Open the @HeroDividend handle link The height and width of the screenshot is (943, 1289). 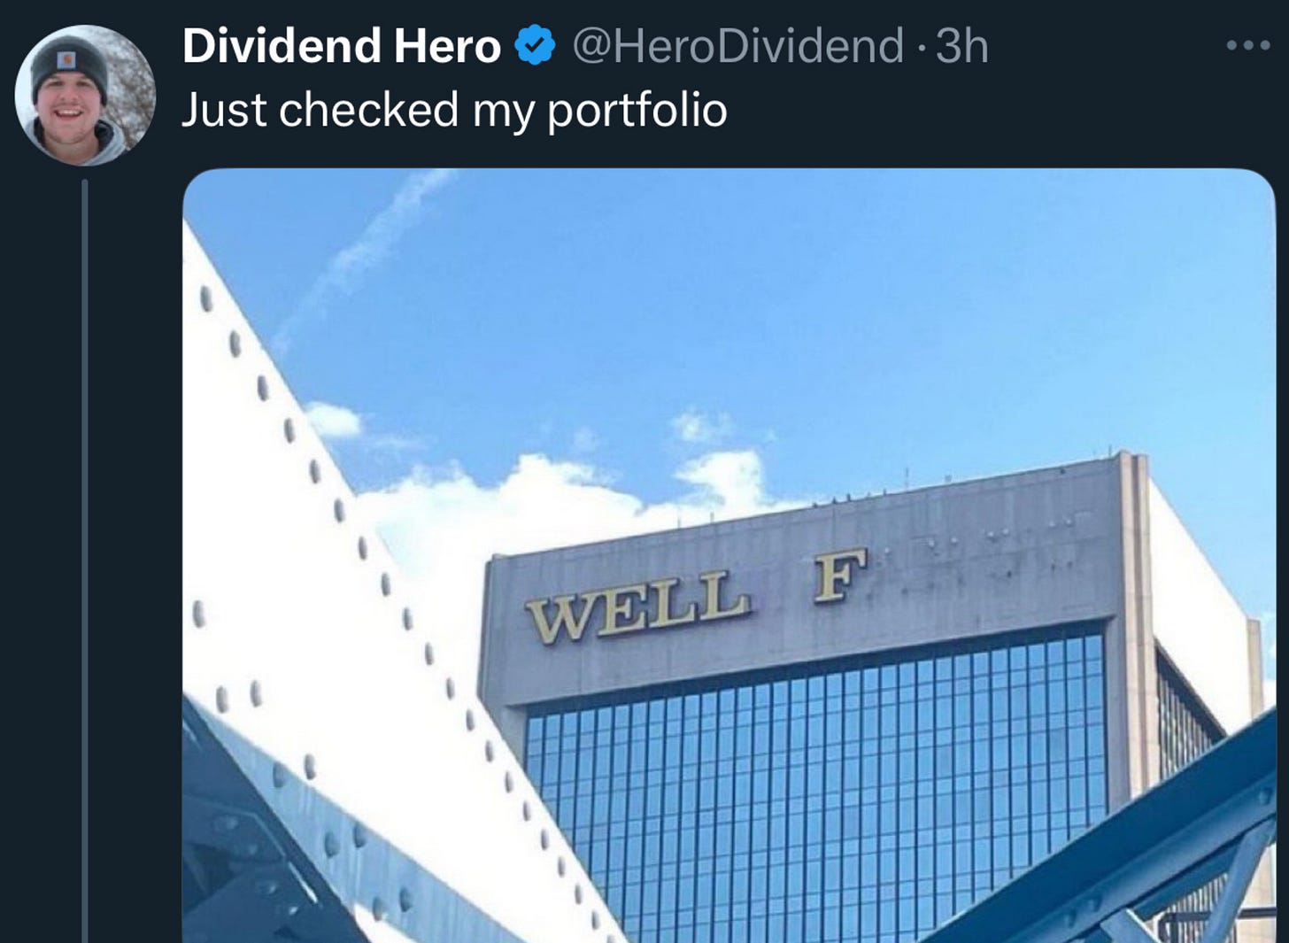(x=738, y=45)
